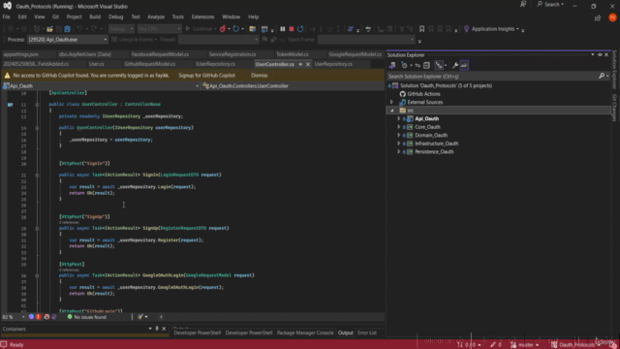Click the Open File folder icon

49,29
